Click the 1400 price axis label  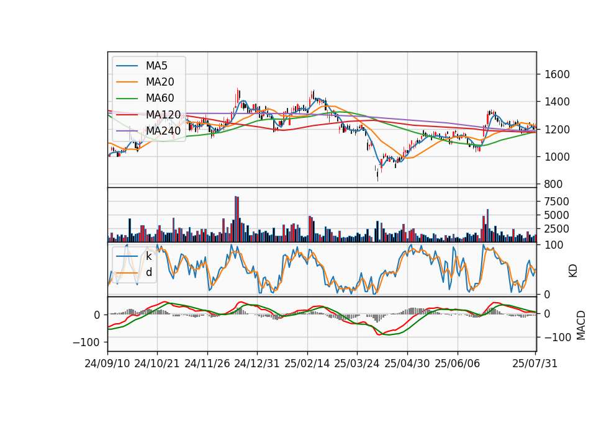(x=557, y=102)
